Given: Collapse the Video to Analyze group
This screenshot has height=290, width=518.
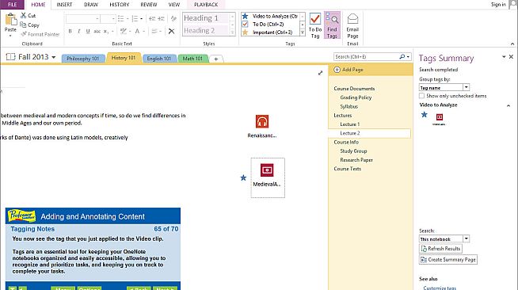Looking at the screenshot, I should click(508, 105).
